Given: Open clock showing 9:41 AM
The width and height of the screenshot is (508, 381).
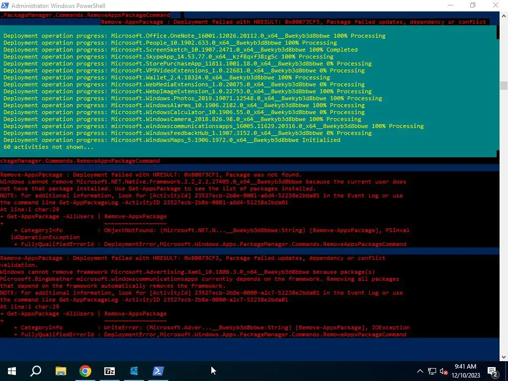Looking at the screenshot, I should tap(465, 371).
